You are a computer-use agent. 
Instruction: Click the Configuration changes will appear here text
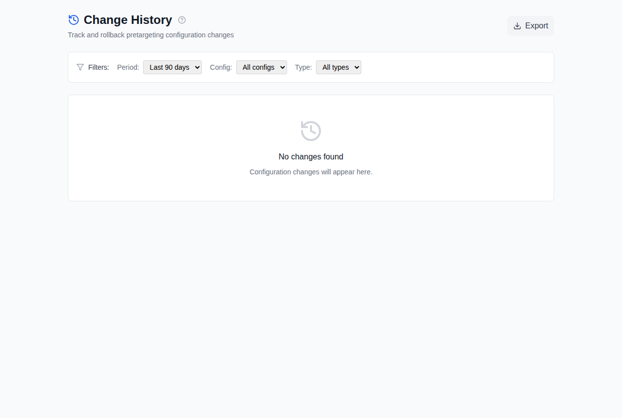pos(311,172)
